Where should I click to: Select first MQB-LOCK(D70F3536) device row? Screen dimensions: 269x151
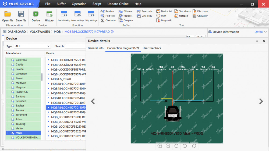pos(66,60)
